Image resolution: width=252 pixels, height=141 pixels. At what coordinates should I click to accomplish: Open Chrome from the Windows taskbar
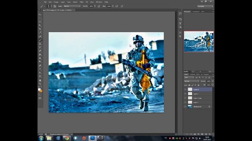pos(67,138)
